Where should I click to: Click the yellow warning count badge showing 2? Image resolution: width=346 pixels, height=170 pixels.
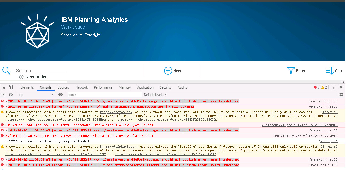pyautogui.click(x=324, y=87)
